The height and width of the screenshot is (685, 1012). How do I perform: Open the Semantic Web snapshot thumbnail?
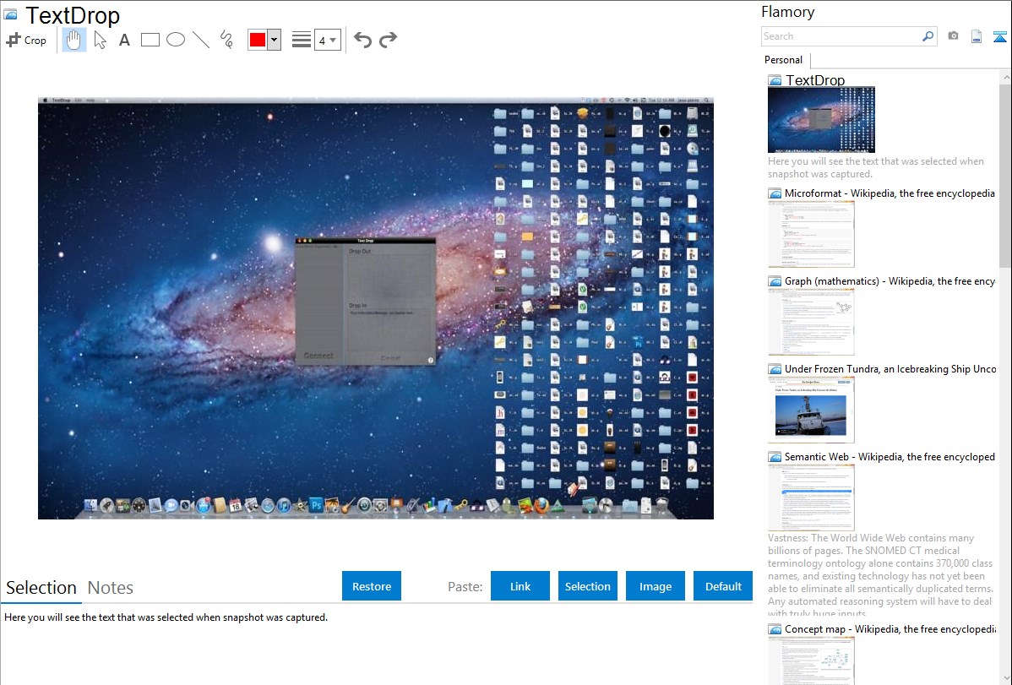point(811,497)
